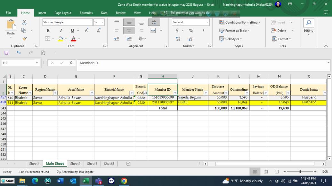Increase indent in Alignment group
Screen dimensions: 332x186
(129, 39)
